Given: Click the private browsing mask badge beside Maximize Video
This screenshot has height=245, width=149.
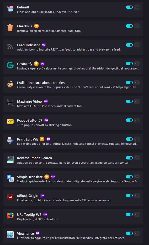Looking at the screenshot, I should (46, 101).
